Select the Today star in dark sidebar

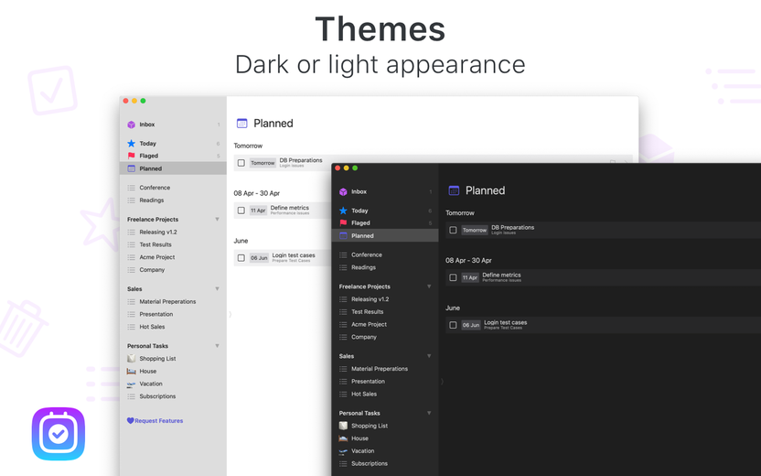(343, 211)
